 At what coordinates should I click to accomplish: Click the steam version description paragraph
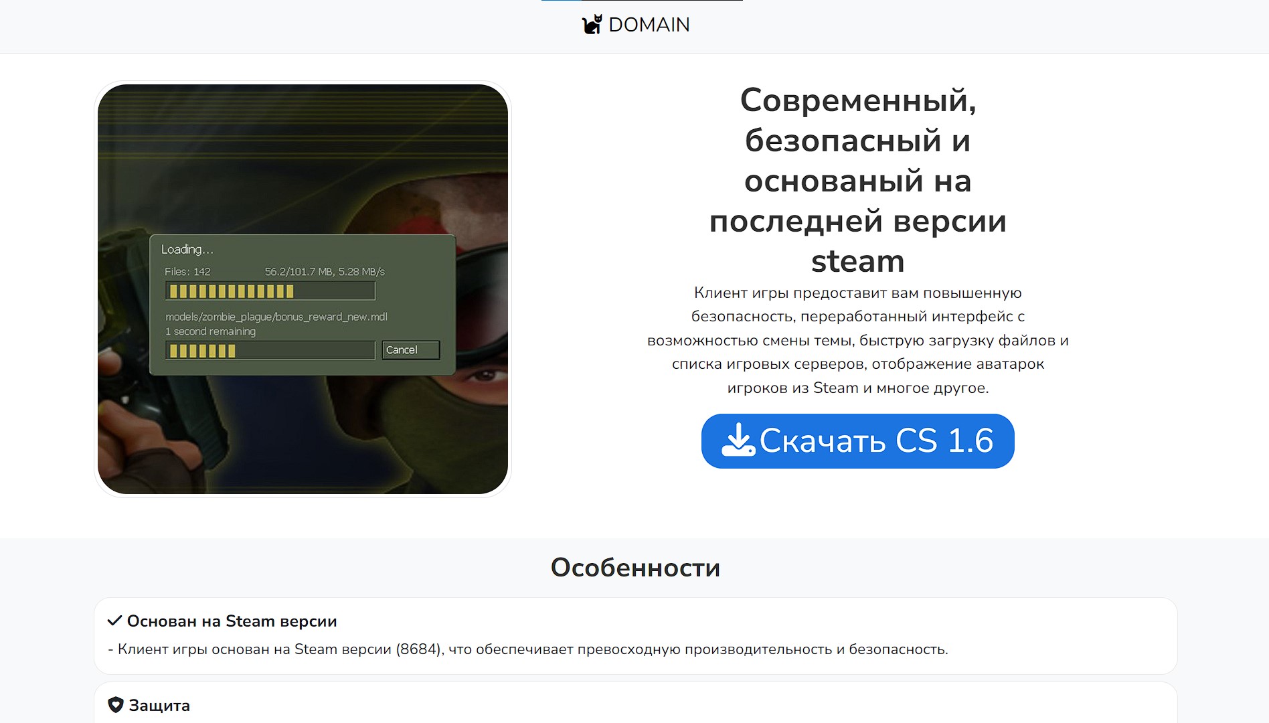(857, 340)
